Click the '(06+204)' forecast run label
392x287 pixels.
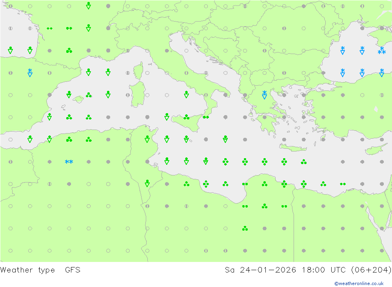[x=371, y=270]
